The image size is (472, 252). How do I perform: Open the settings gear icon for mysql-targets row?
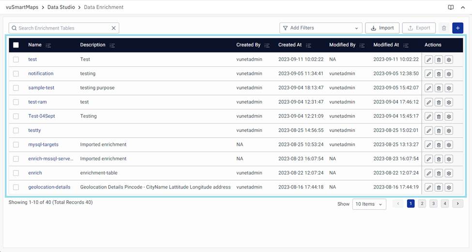(449, 145)
